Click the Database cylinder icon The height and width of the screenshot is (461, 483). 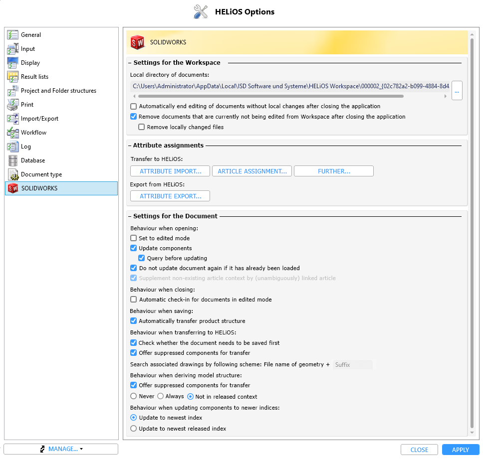click(12, 160)
